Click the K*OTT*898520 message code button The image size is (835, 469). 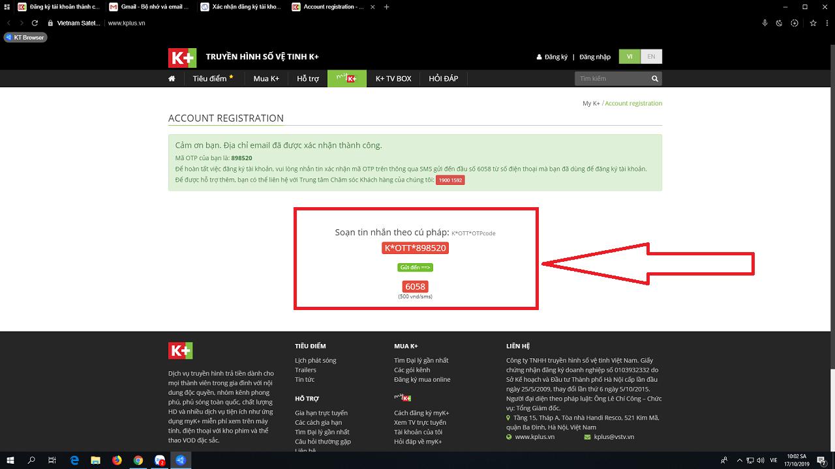tap(416, 248)
